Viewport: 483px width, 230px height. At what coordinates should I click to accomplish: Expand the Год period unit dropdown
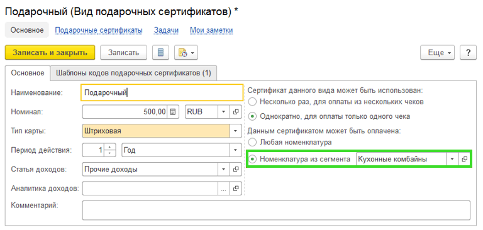[236, 150]
